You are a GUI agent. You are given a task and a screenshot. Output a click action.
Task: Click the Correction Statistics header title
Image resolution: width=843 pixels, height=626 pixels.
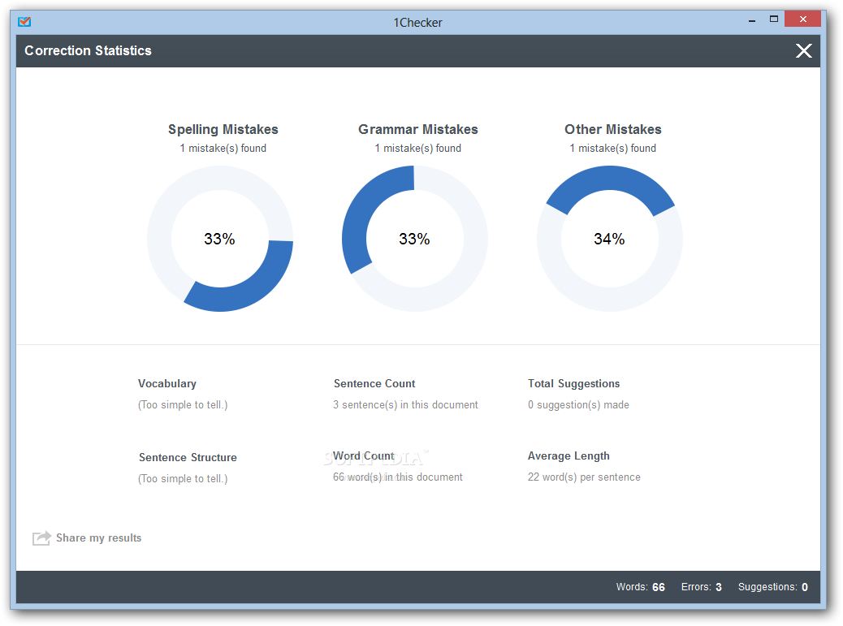(x=89, y=50)
